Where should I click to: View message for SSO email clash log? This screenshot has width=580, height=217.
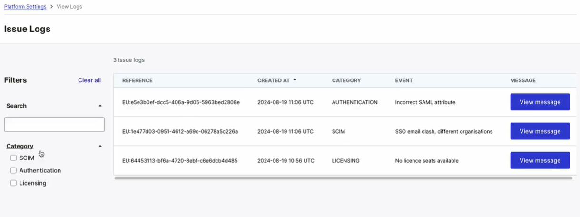click(540, 131)
